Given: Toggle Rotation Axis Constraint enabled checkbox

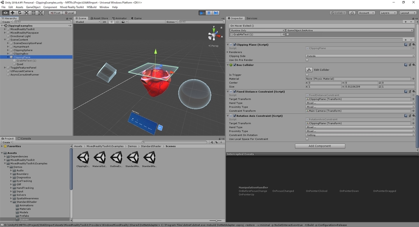Looking at the screenshot, I should [x=235, y=116].
